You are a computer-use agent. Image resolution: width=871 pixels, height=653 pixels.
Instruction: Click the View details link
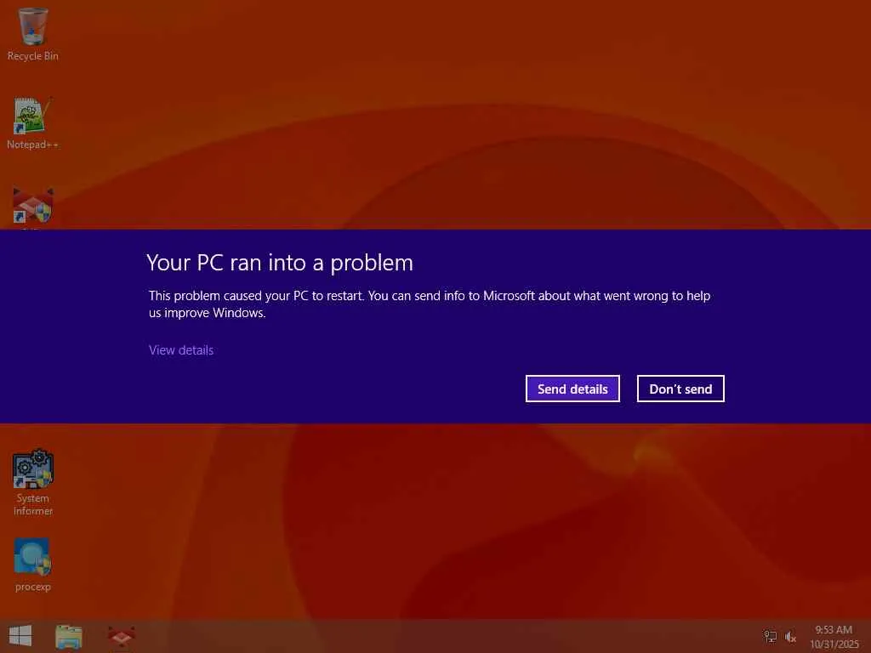coord(181,350)
